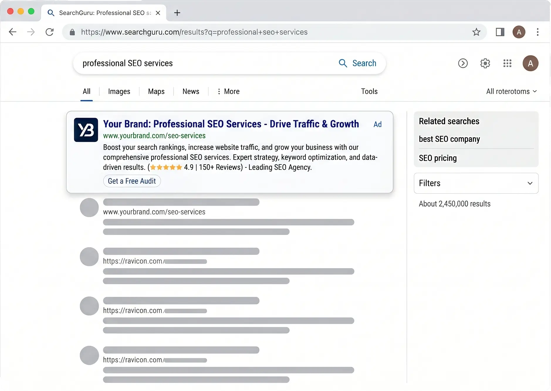Click the magnifier icon in the search box

tap(343, 63)
